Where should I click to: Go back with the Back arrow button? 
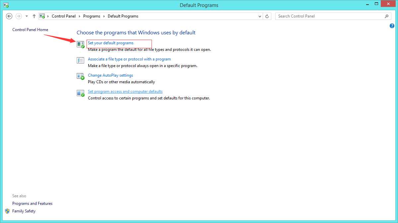[9, 16]
